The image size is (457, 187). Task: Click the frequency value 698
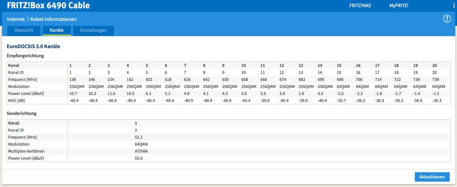point(340,80)
